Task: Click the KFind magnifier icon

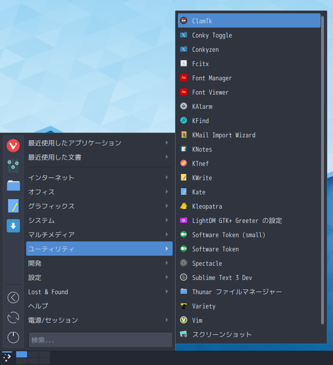Action: point(184,120)
